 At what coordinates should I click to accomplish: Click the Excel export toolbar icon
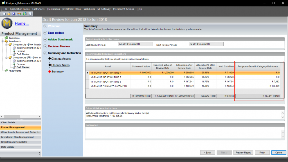click(30, 13)
